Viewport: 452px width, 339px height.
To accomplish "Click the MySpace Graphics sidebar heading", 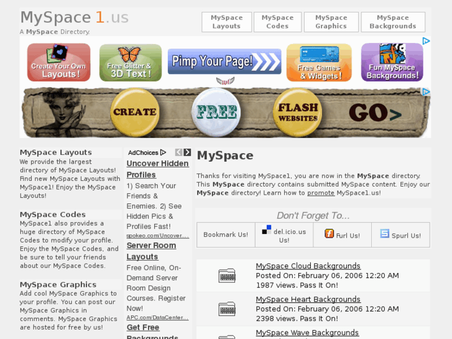I will coord(58,284).
